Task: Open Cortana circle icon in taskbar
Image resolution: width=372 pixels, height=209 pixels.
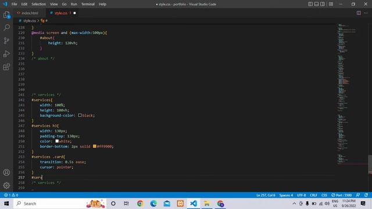Action: (x=113, y=204)
